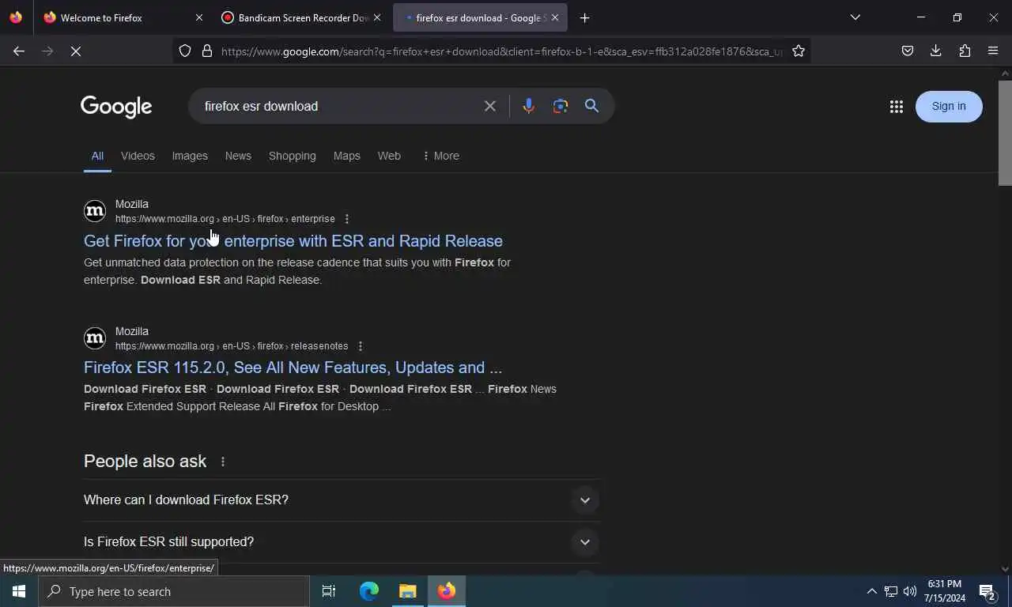Click the Google search text field

click(338, 106)
